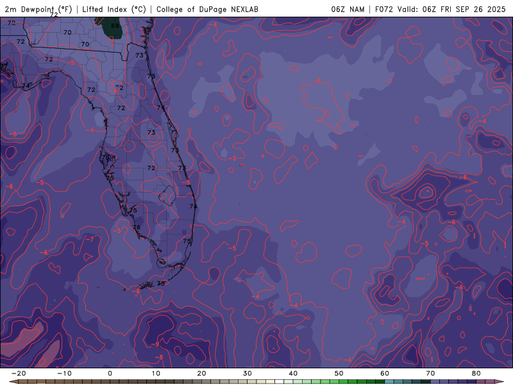513x385 pixels.
Task: Click the '76' dewpoint label on Florida's southwest coast
Action: click(137, 227)
